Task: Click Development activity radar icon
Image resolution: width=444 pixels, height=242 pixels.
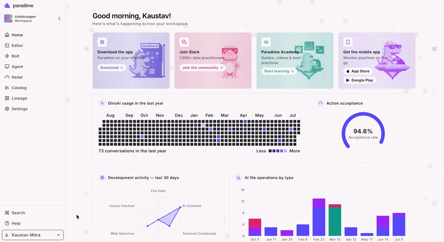Action: (x=102, y=178)
